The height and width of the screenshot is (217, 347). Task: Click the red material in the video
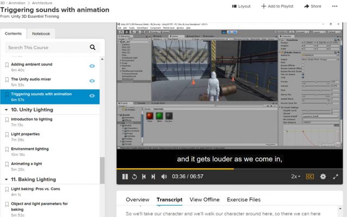150,116
